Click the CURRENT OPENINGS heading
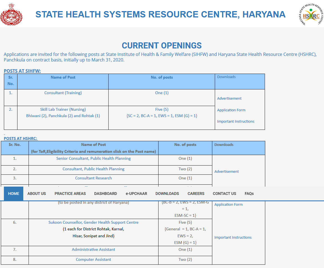Screen dimensions: 324x268 (162, 45)
